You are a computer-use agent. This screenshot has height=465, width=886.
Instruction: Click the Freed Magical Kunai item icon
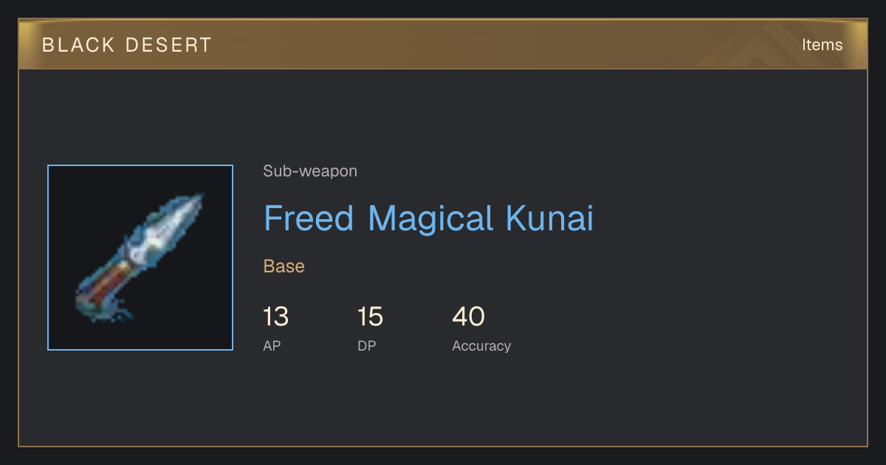[140, 258]
